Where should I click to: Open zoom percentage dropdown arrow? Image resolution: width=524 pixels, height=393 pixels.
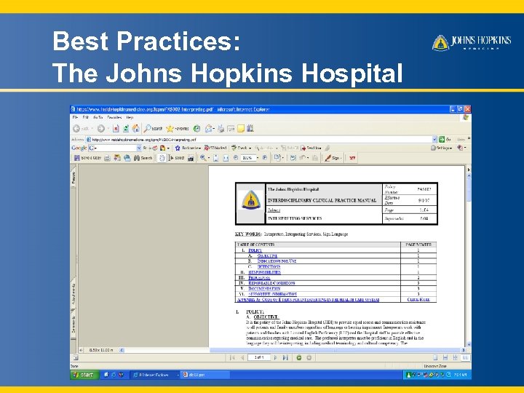coord(258,158)
